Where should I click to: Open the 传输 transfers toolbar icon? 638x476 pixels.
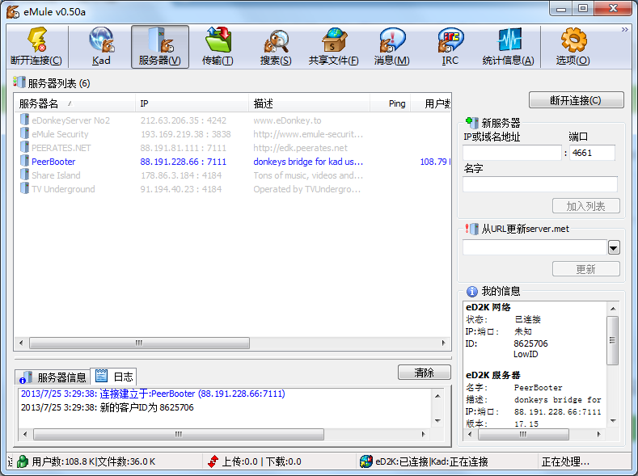pos(218,40)
